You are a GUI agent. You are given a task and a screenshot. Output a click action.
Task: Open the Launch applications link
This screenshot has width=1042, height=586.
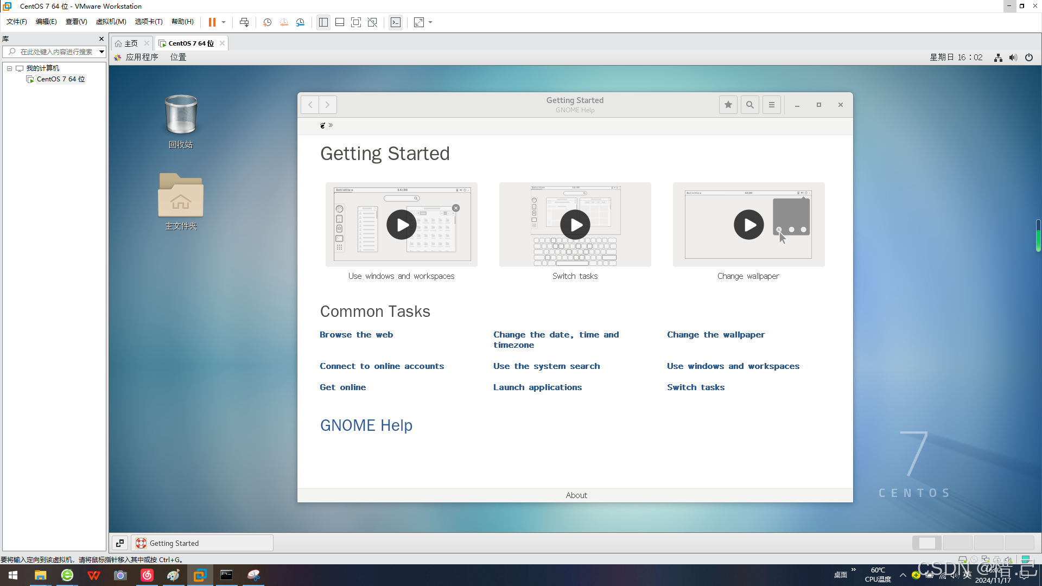537,387
